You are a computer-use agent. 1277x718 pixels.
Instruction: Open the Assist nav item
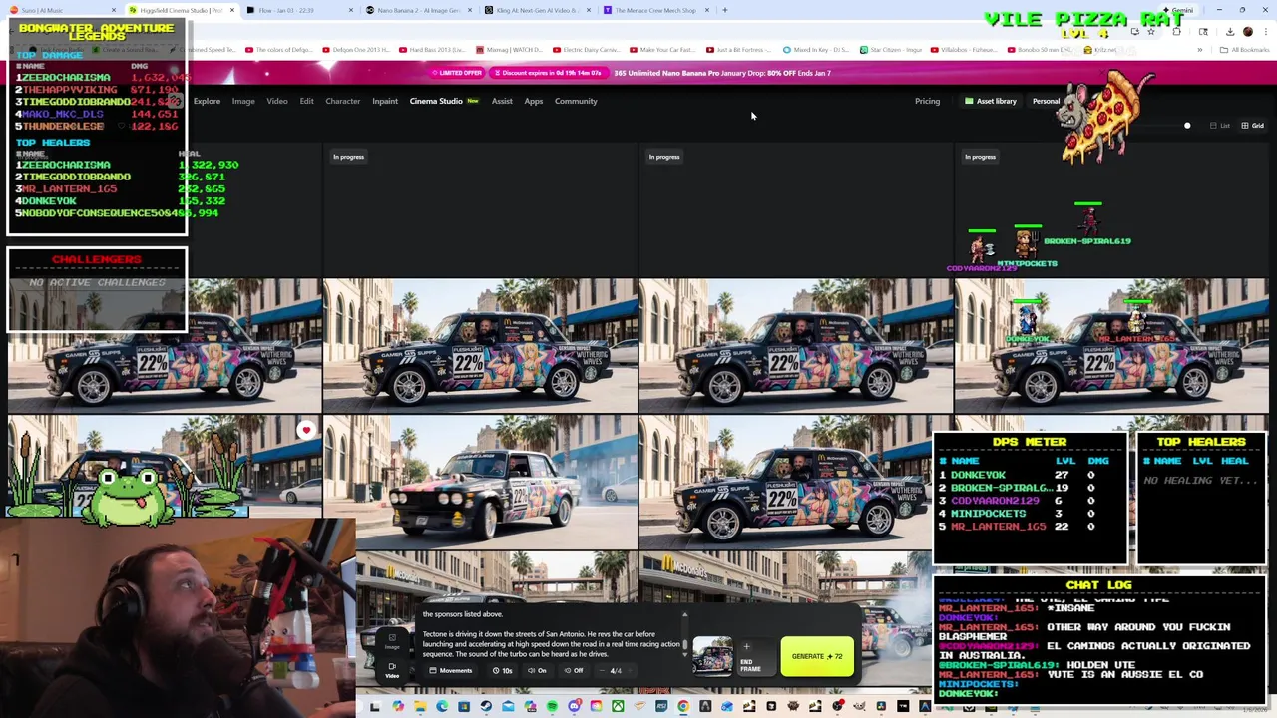tap(502, 101)
